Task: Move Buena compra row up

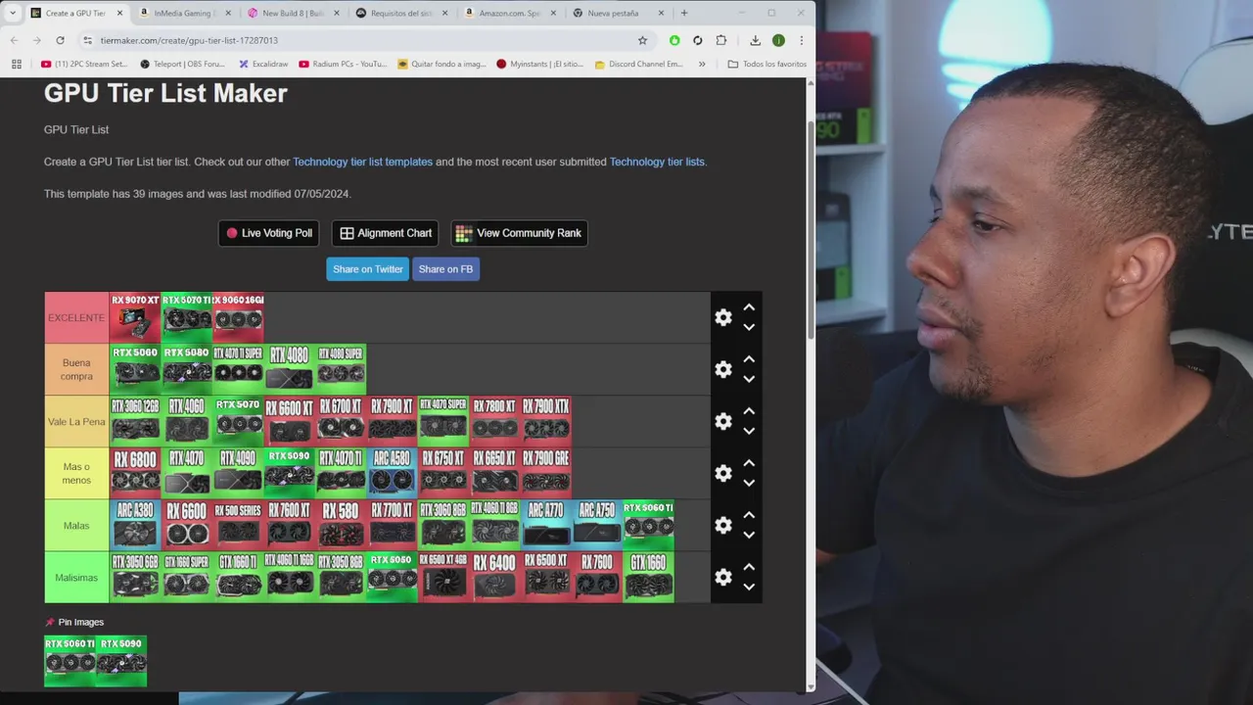Action: point(749,359)
